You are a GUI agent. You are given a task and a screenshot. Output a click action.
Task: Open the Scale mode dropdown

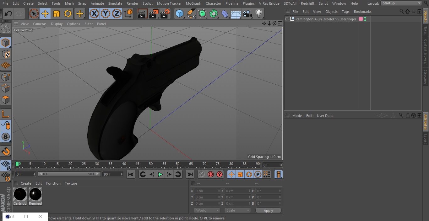(237, 210)
